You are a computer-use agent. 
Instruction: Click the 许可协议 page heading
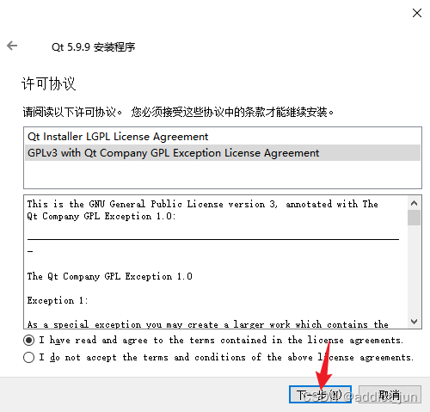(49, 83)
